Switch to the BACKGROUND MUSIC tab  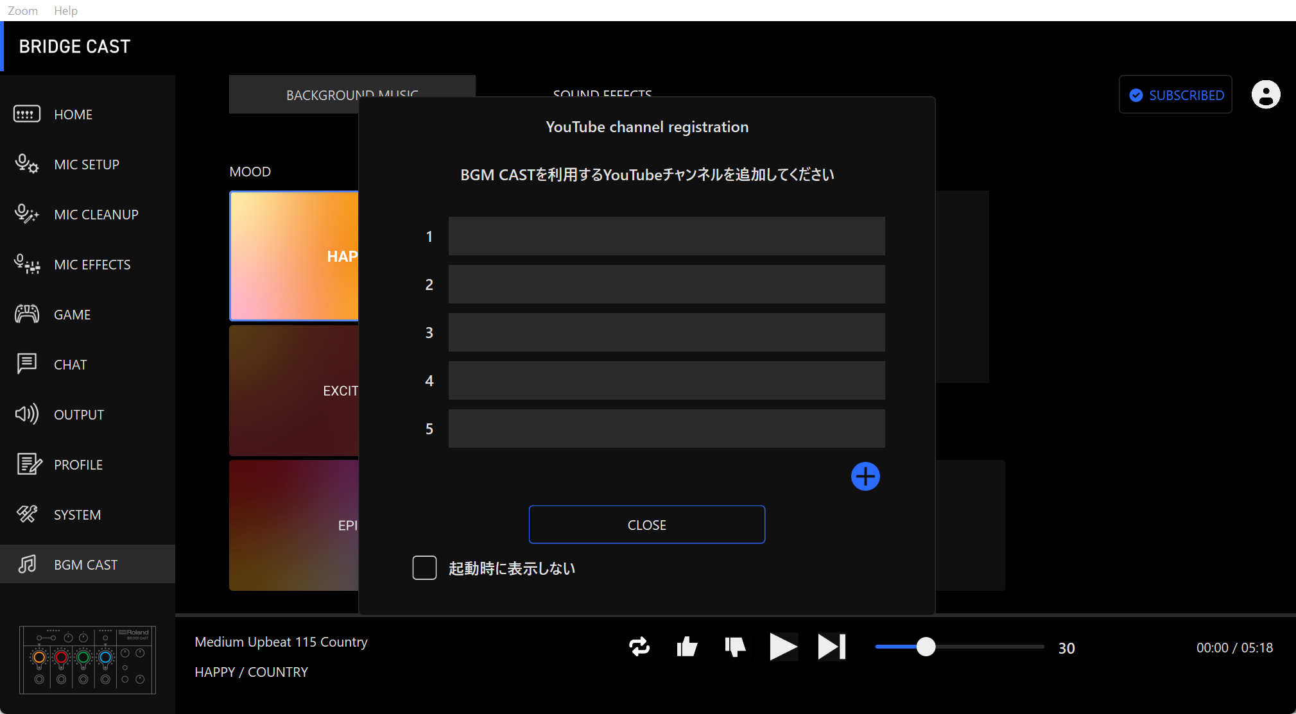click(352, 95)
